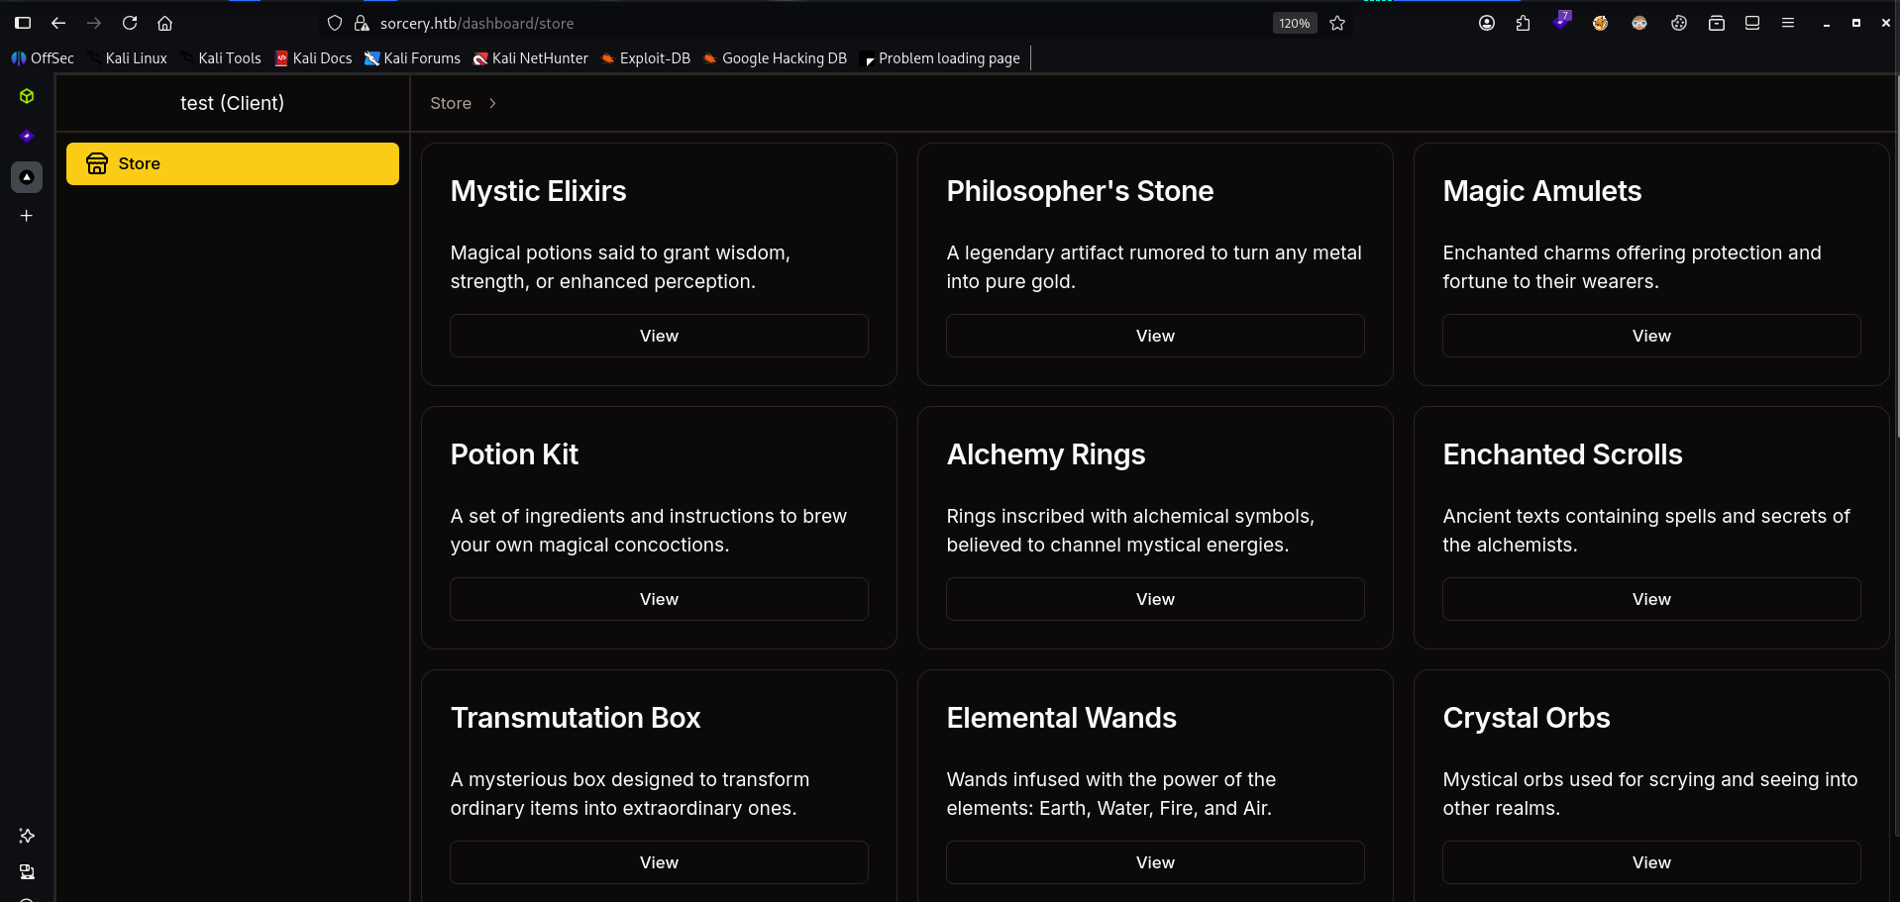Open the tracking protection shield panel

pyautogui.click(x=335, y=23)
